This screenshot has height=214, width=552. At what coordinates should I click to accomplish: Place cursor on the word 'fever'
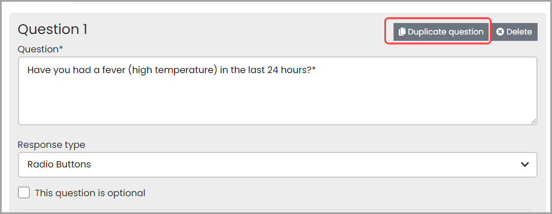tap(112, 70)
